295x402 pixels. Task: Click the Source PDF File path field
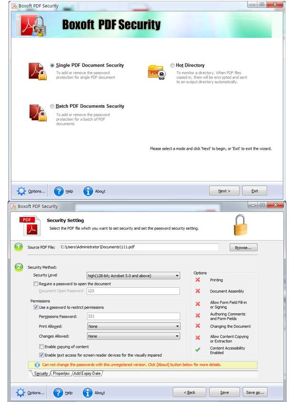click(x=139, y=247)
